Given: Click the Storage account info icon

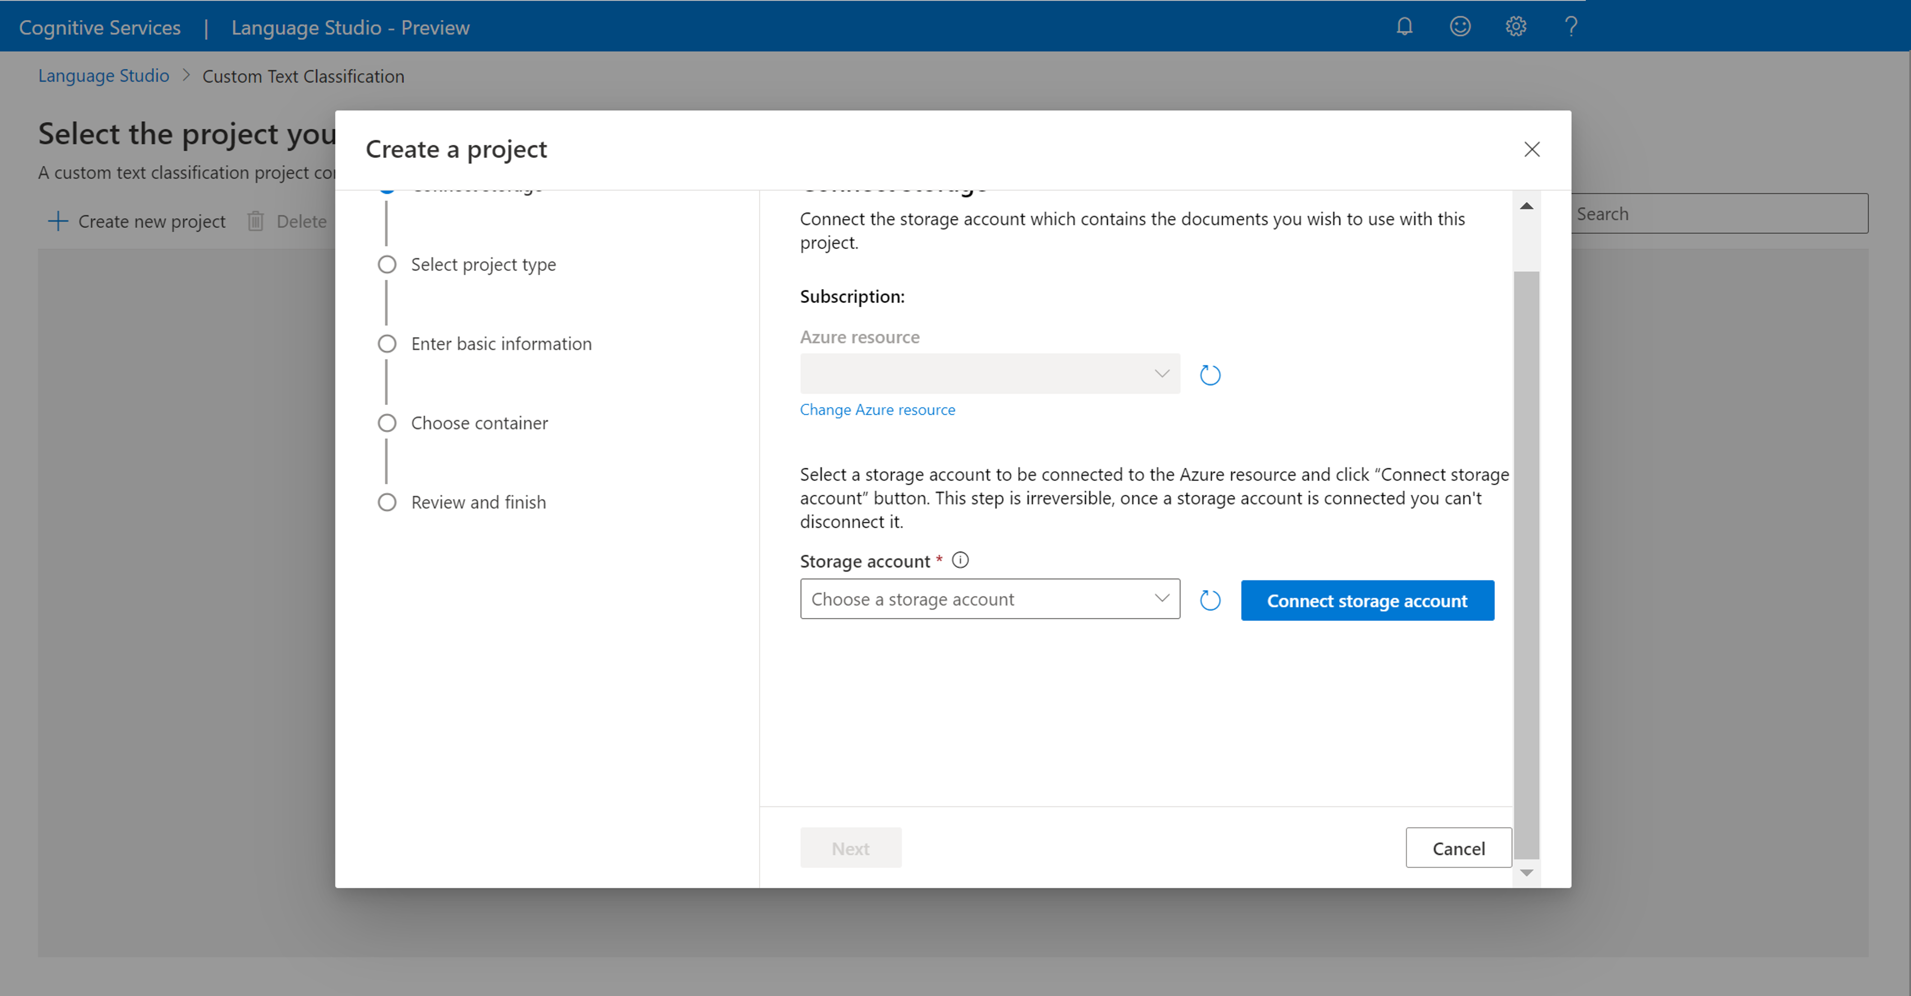Looking at the screenshot, I should pyautogui.click(x=960, y=560).
